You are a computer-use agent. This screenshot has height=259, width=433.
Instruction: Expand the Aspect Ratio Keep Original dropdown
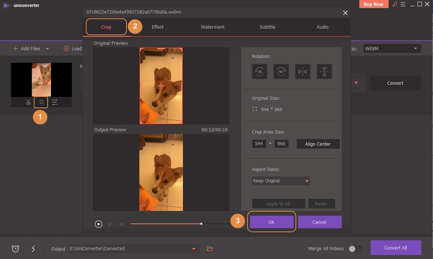pos(281,181)
